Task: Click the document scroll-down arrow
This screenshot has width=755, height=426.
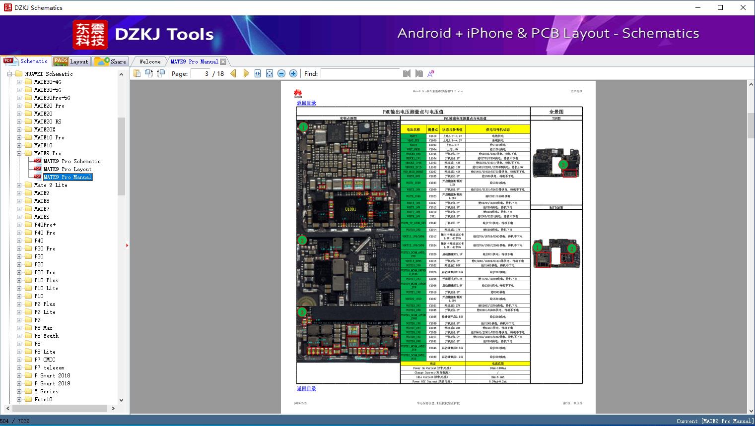Action: coord(751,411)
